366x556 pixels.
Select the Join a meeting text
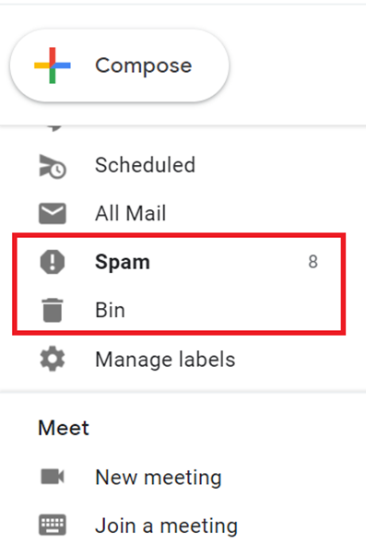click(x=166, y=526)
